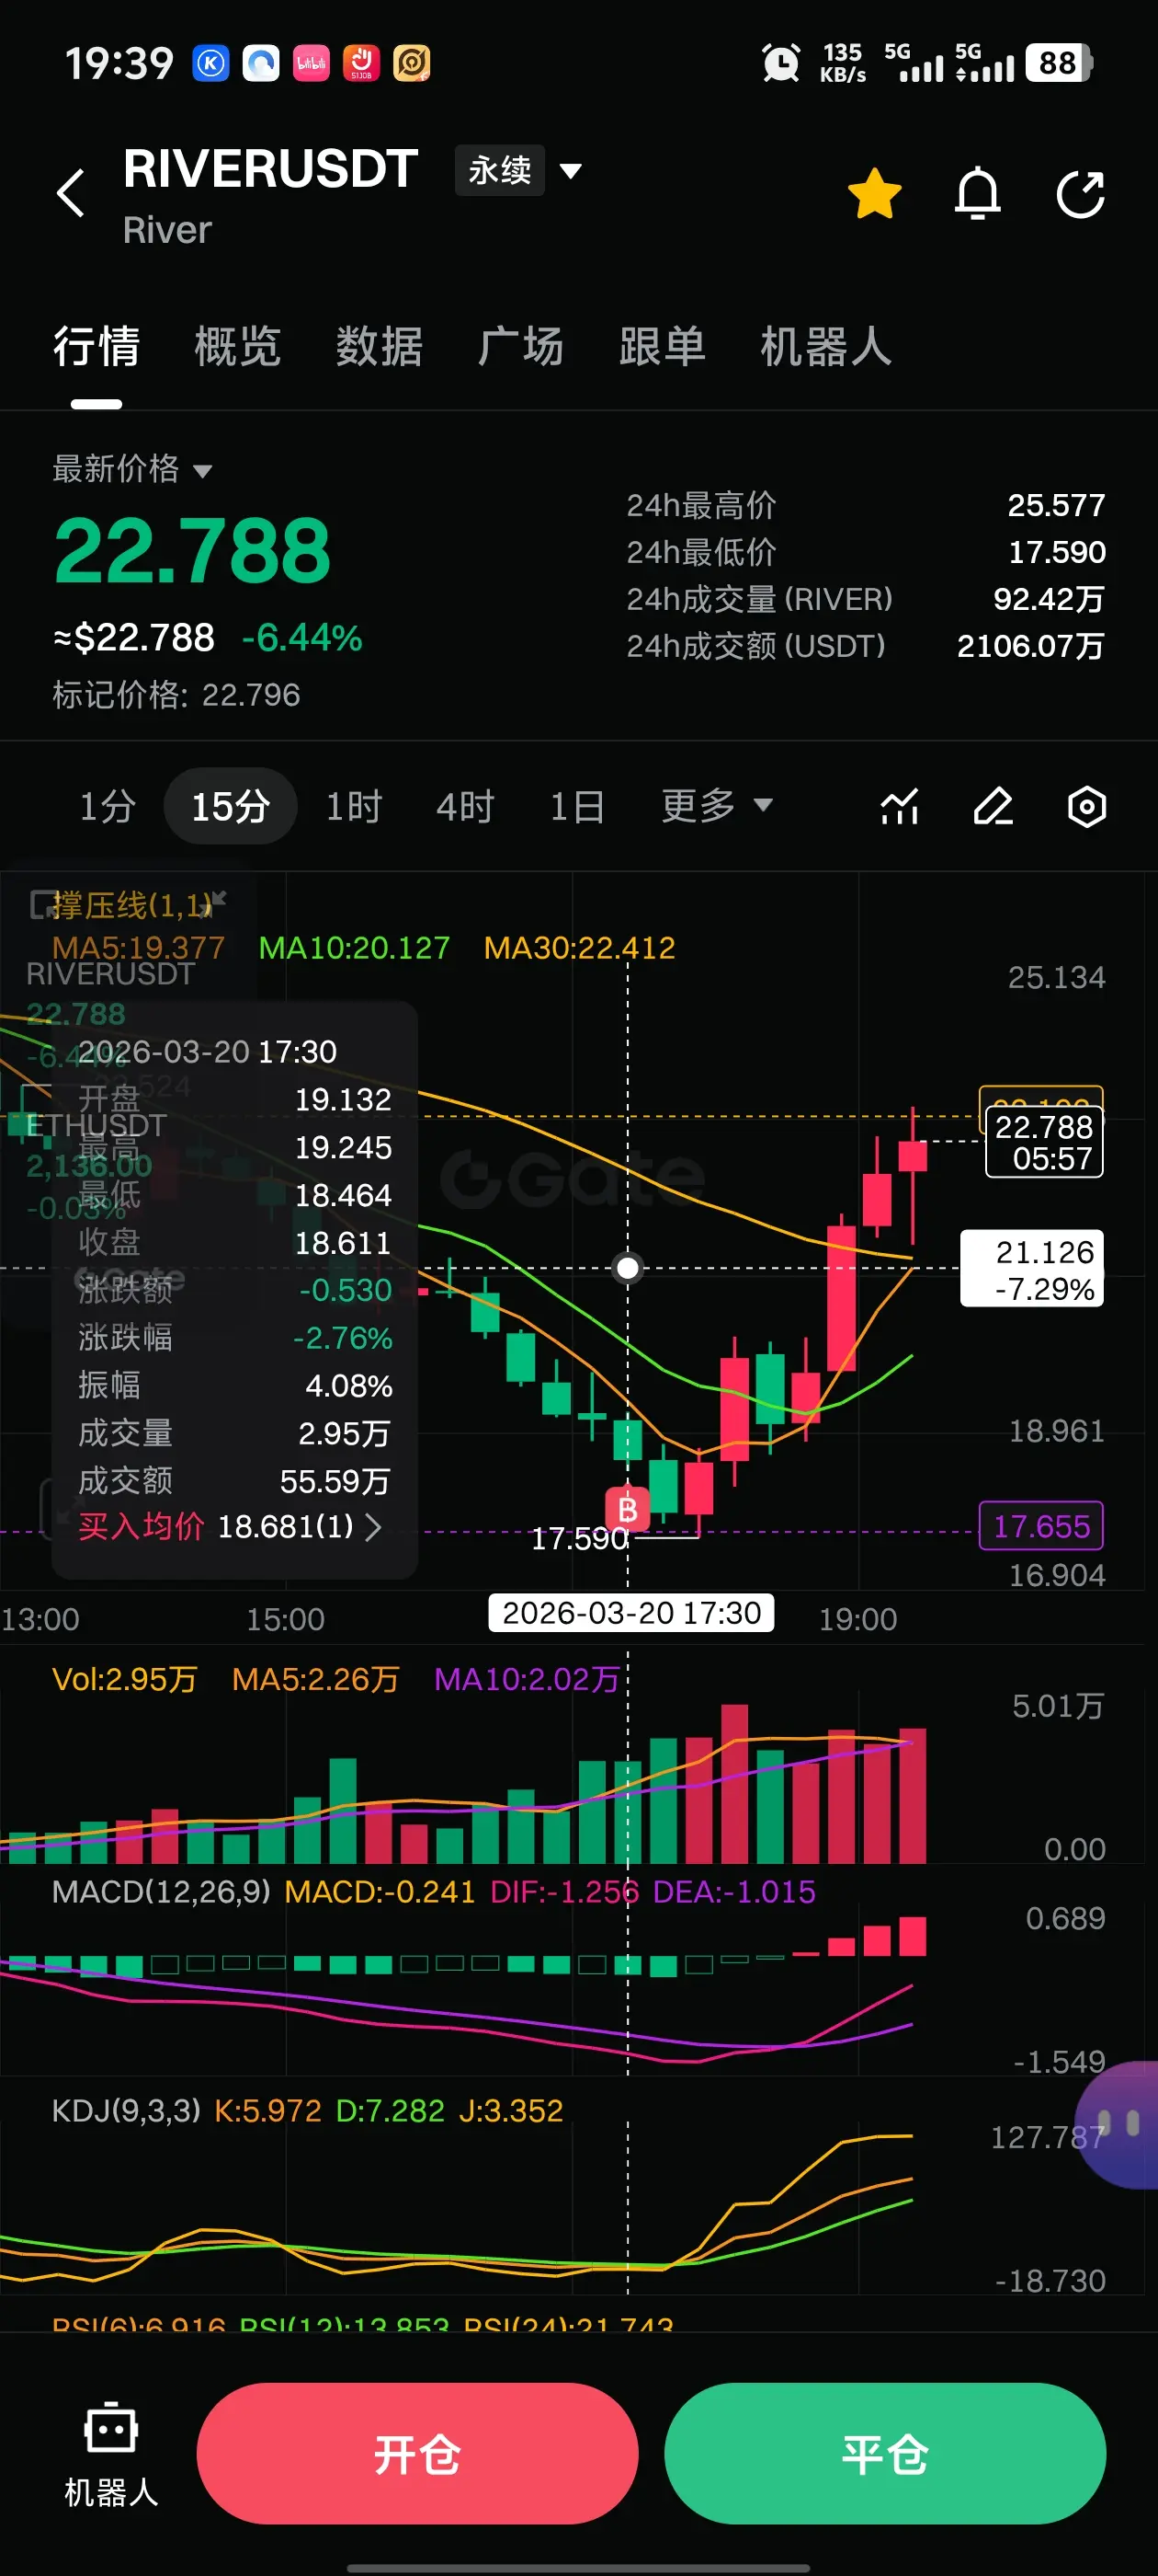Switch to 行情 tab
The height and width of the screenshot is (2576, 1158).
coord(96,347)
